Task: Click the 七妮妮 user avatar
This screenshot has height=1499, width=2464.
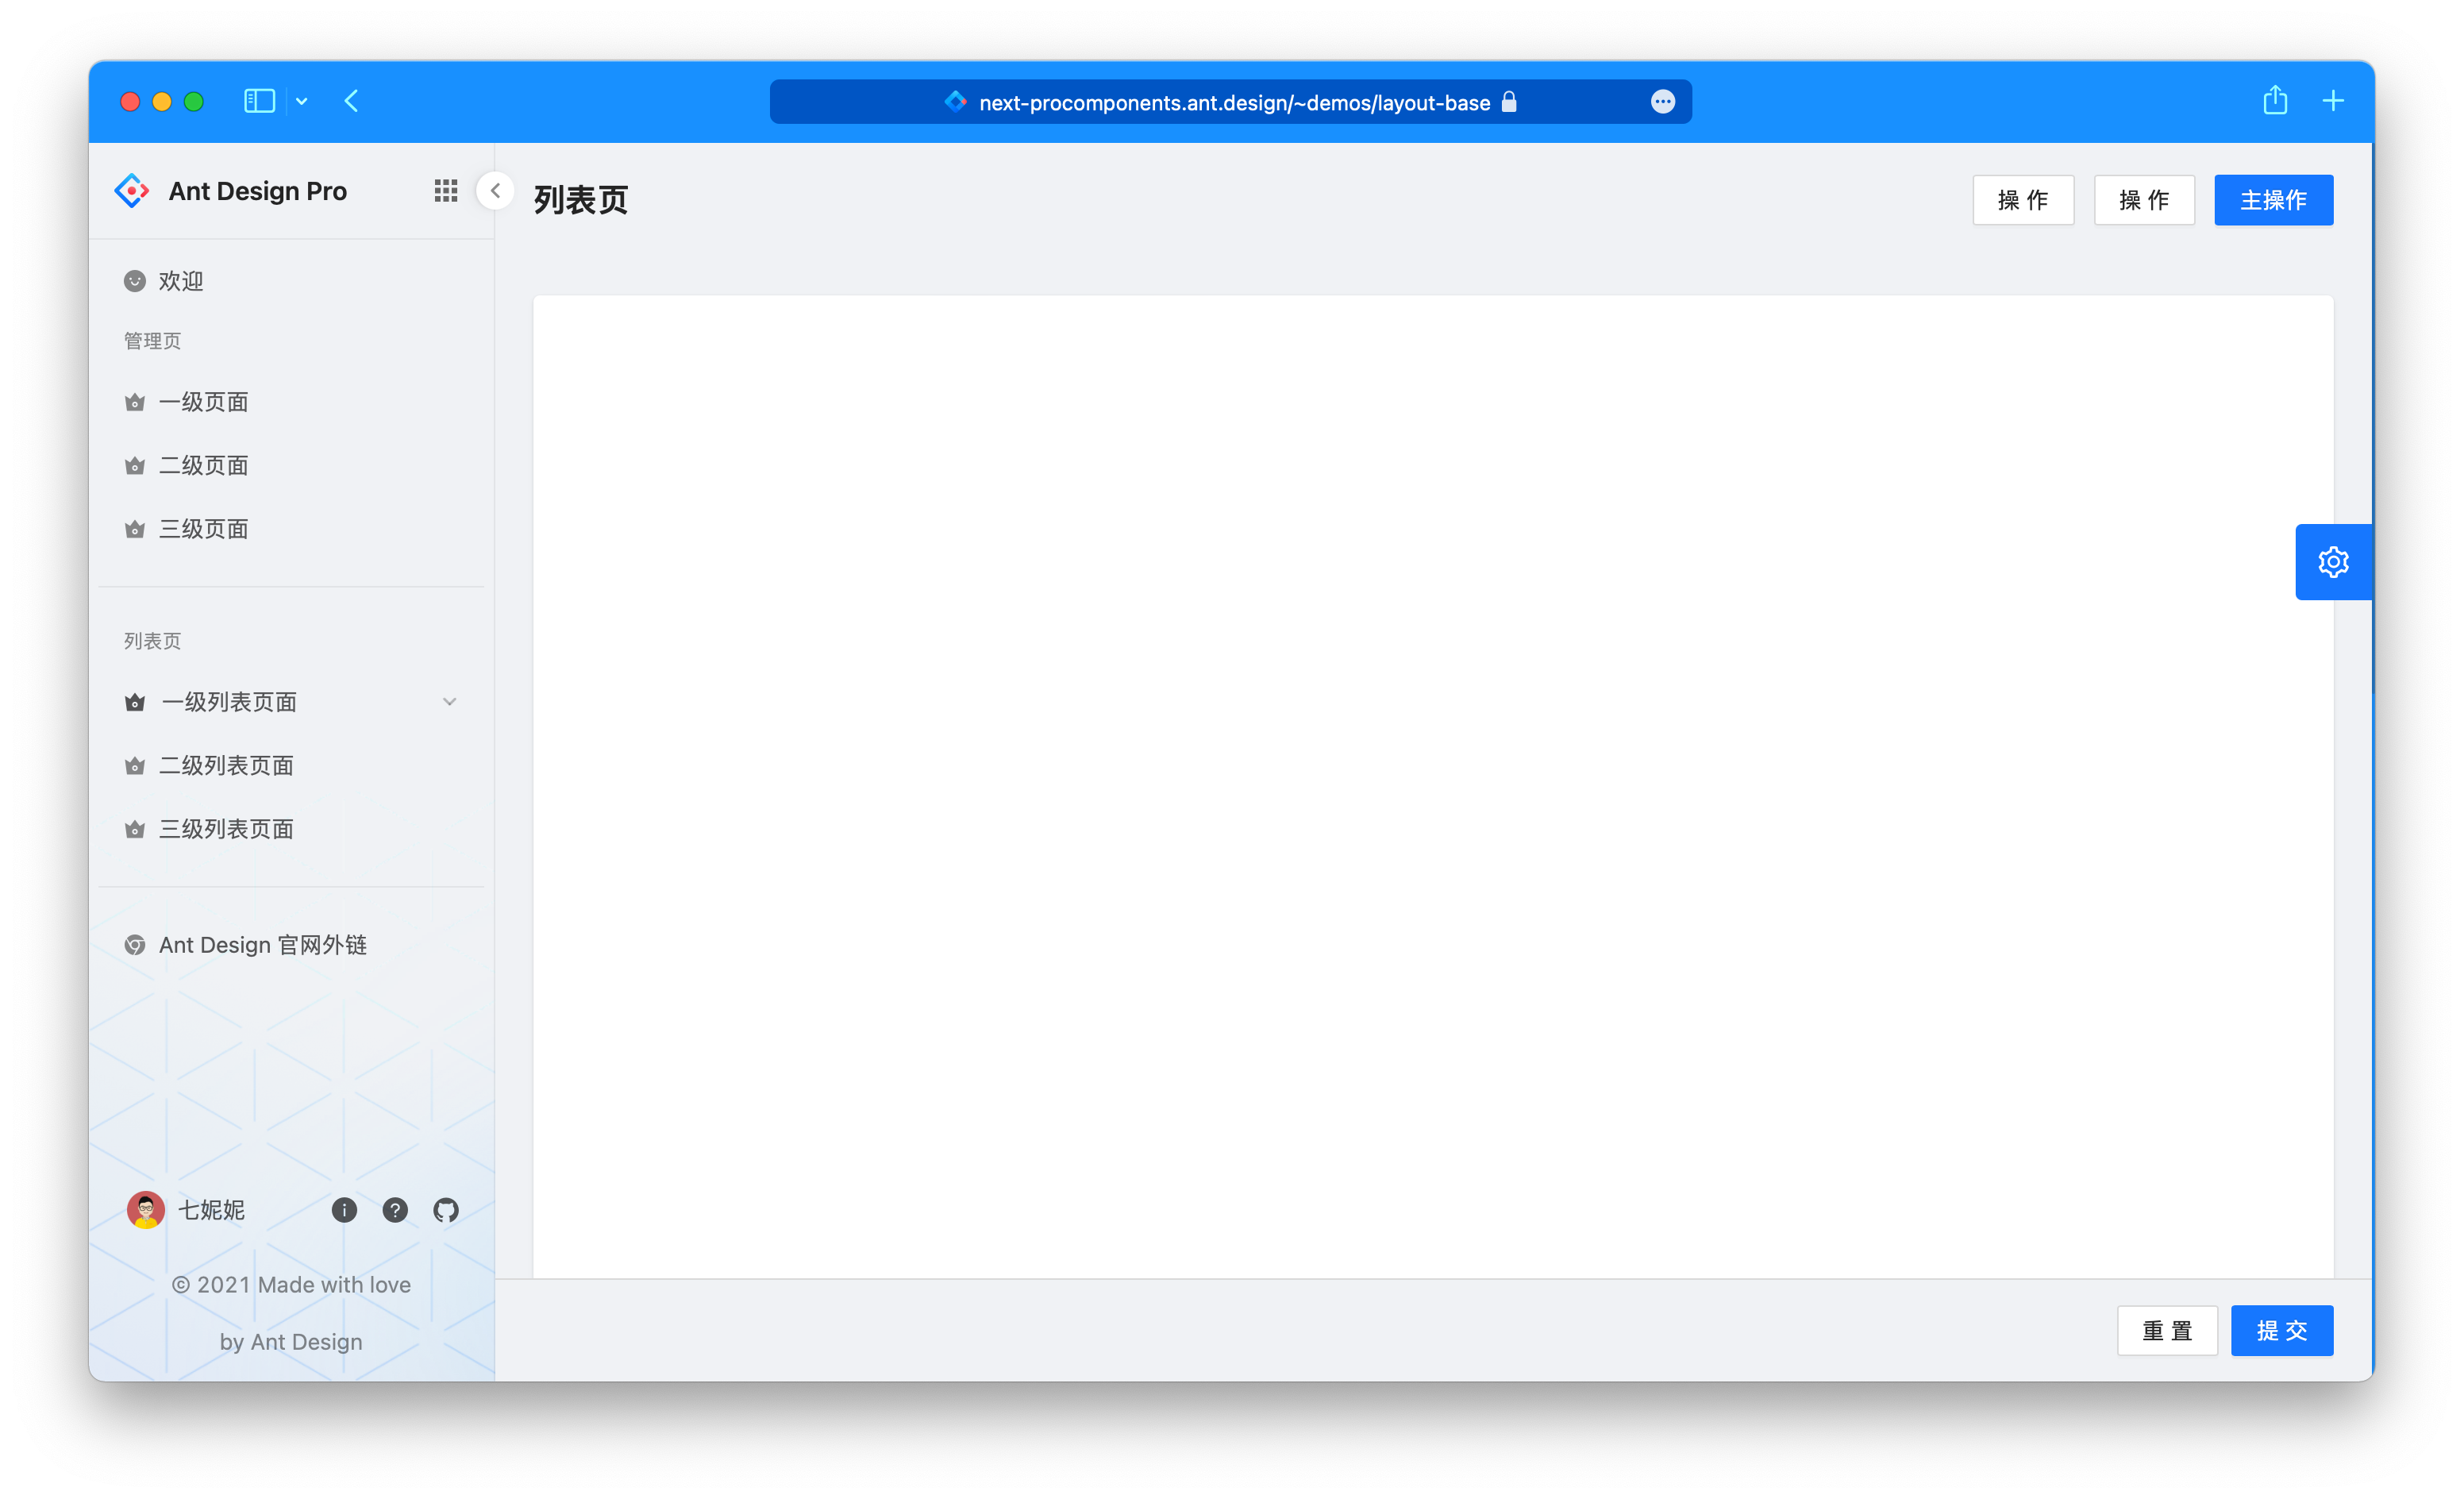Action: click(x=146, y=1210)
